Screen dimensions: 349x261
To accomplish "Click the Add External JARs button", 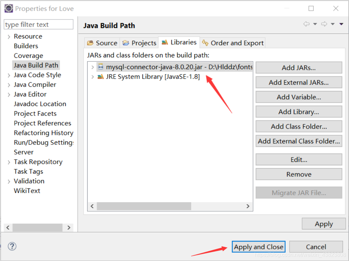I will coord(299,82).
